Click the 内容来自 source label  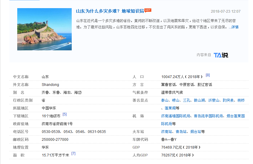[204, 55]
